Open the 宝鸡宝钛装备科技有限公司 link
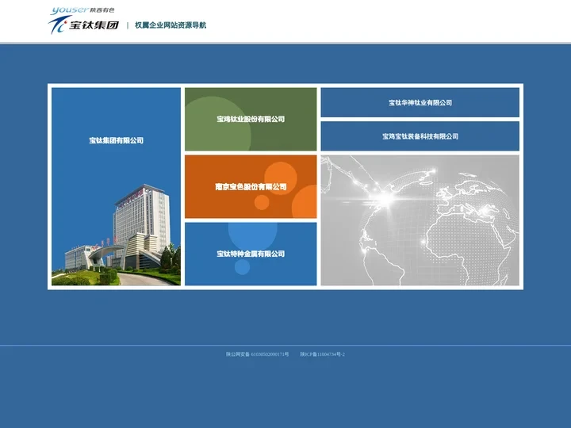Viewport: 571px width, 428px height. coord(420,136)
